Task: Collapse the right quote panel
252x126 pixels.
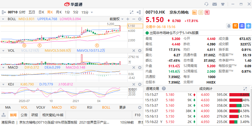Action: coord(139,12)
